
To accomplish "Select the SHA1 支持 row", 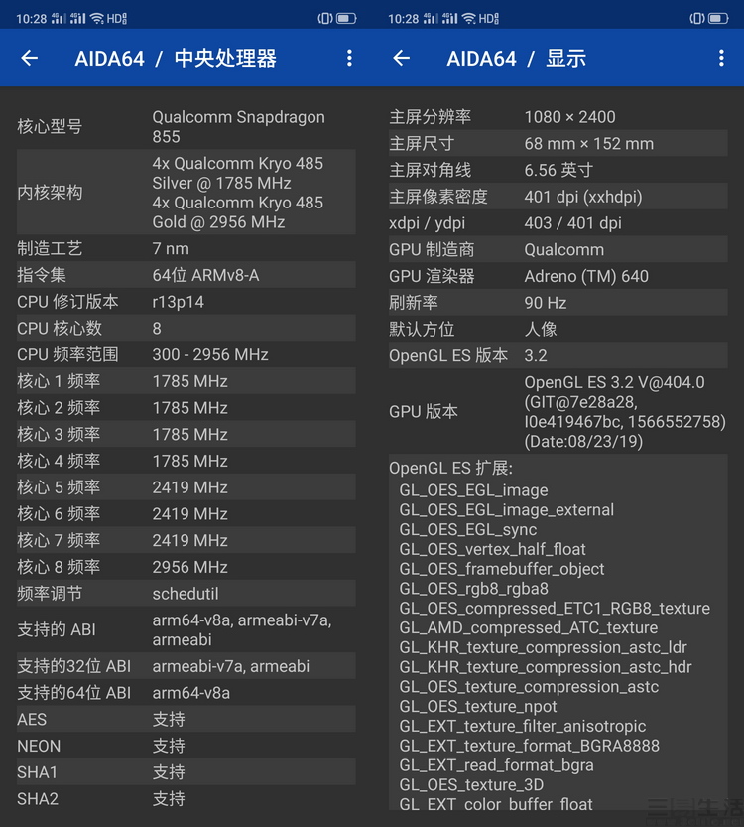I will [186, 772].
